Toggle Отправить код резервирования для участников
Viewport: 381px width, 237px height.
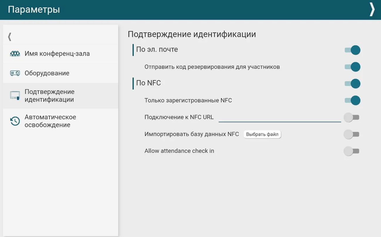click(x=352, y=67)
